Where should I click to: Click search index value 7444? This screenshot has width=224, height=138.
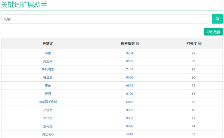pos(130,69)
